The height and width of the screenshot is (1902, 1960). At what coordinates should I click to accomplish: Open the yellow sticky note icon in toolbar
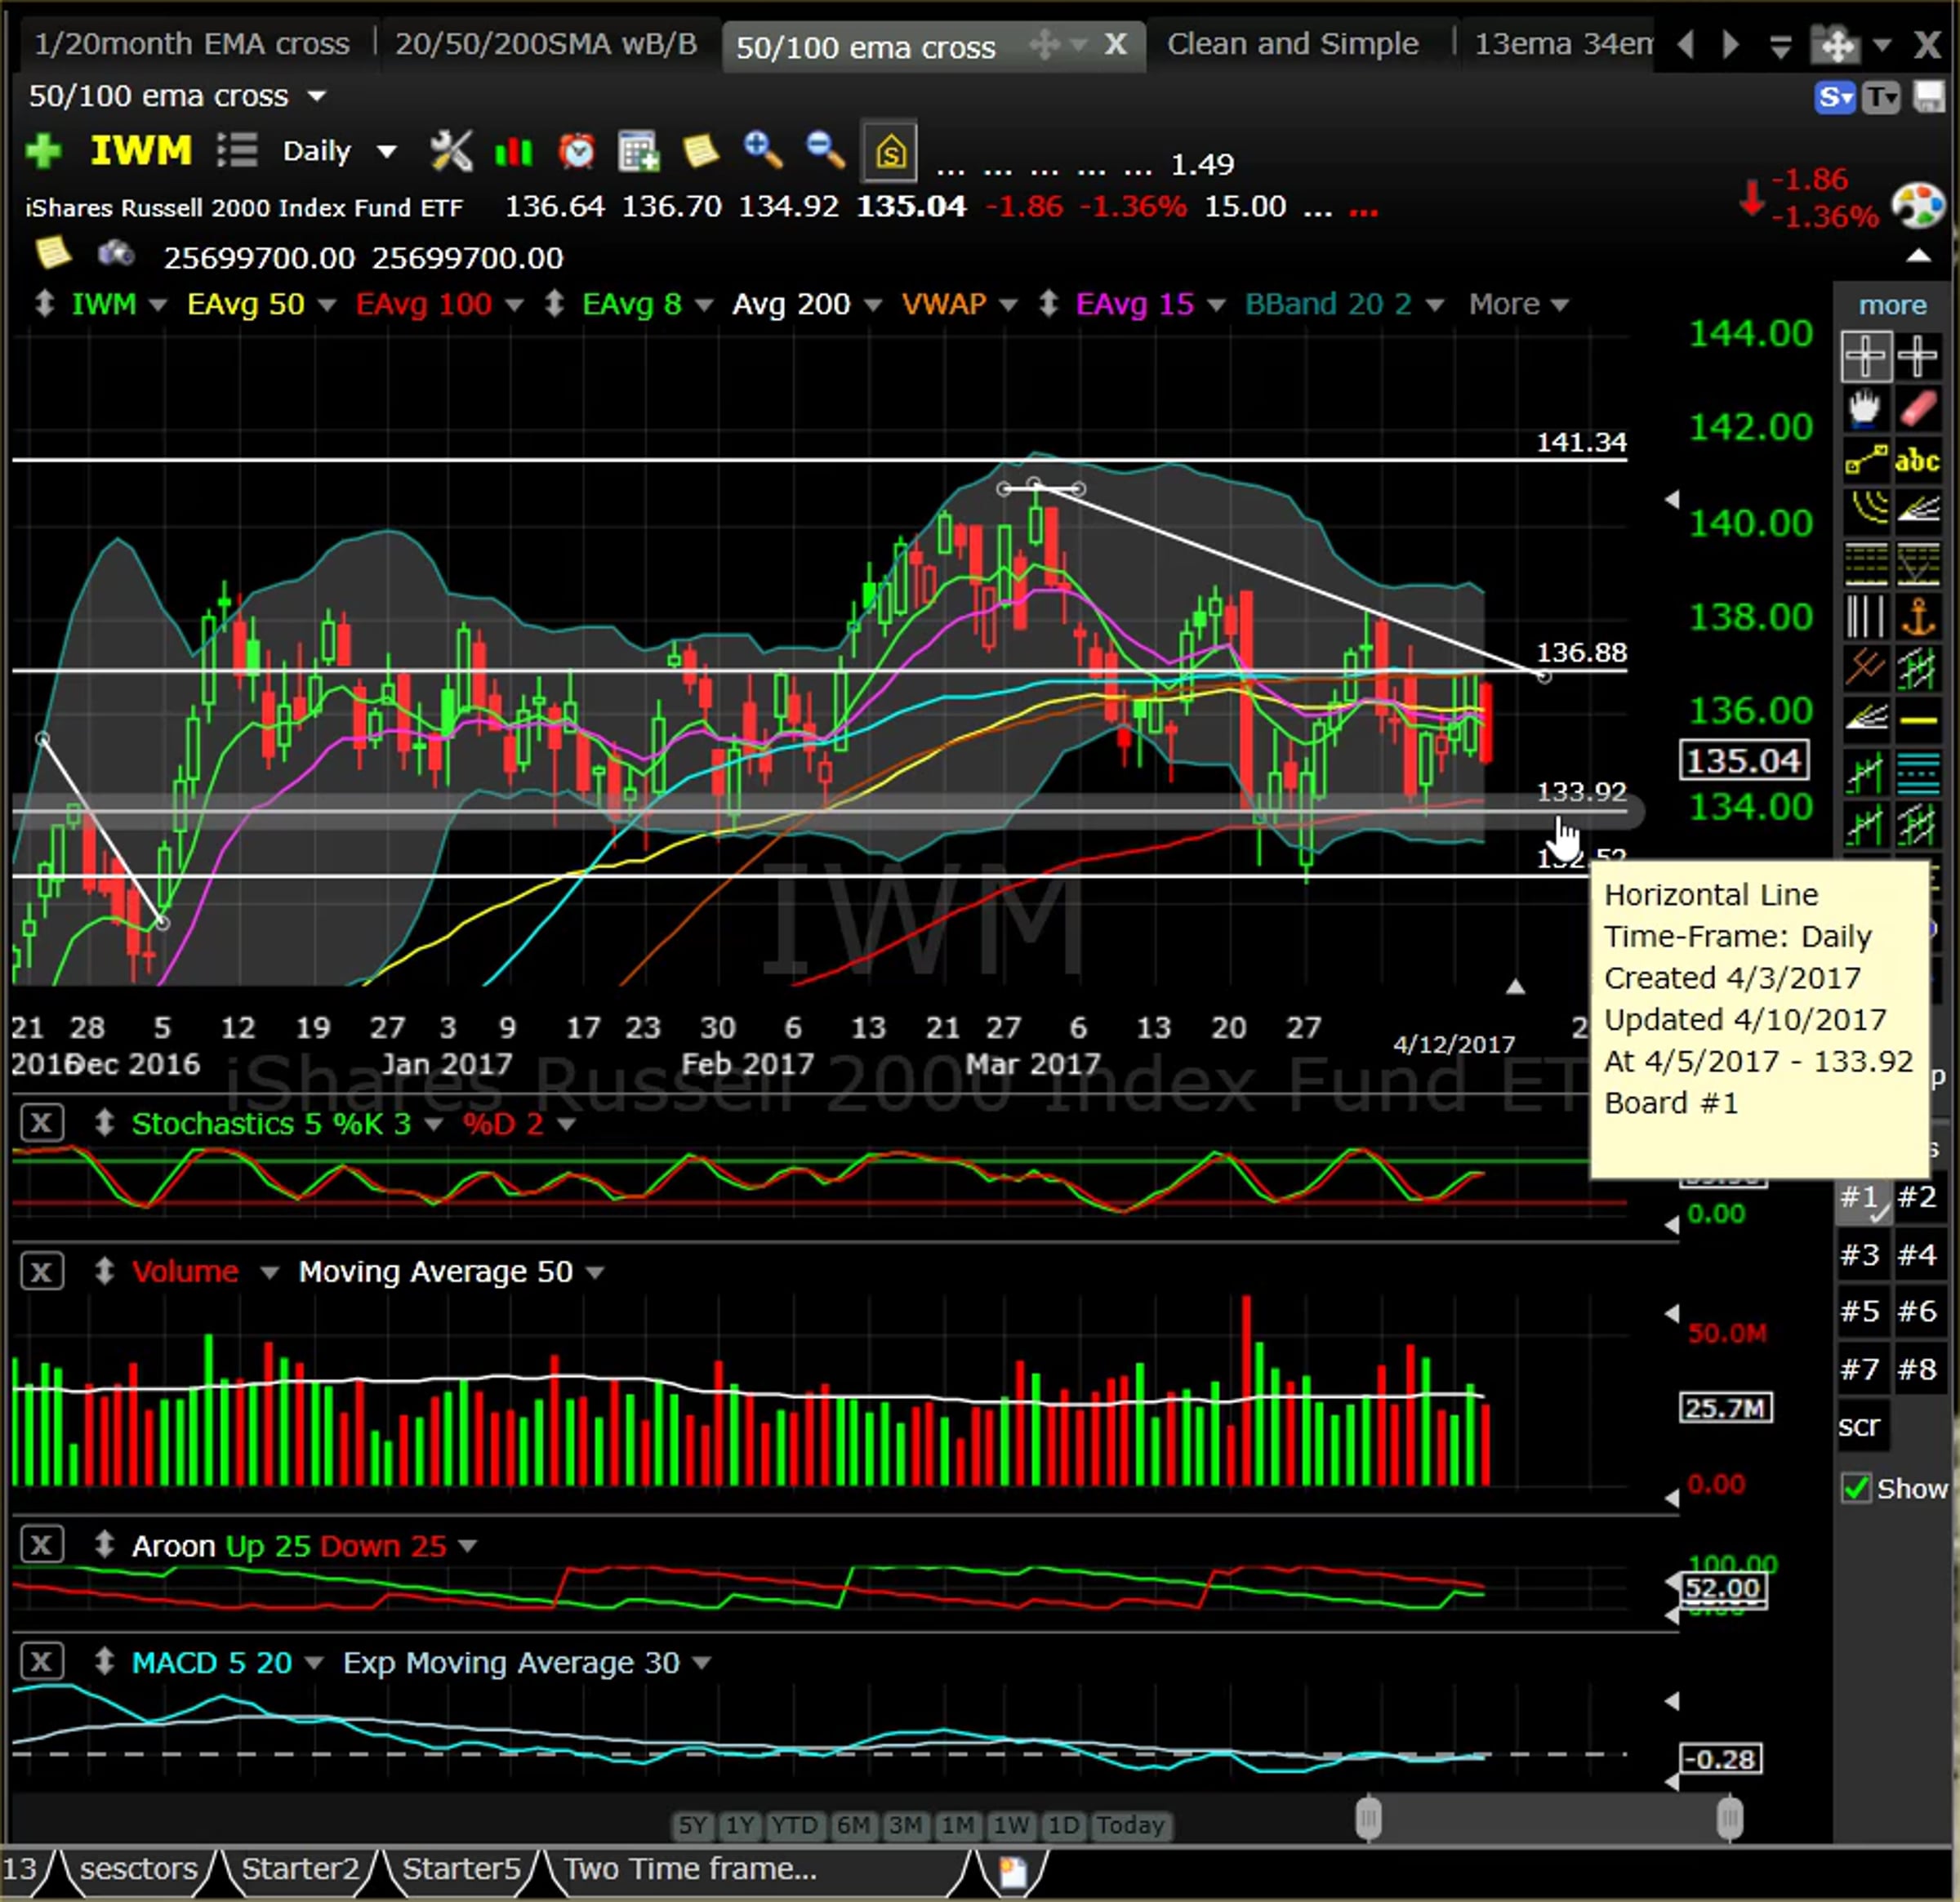click(x=700, y=151)
